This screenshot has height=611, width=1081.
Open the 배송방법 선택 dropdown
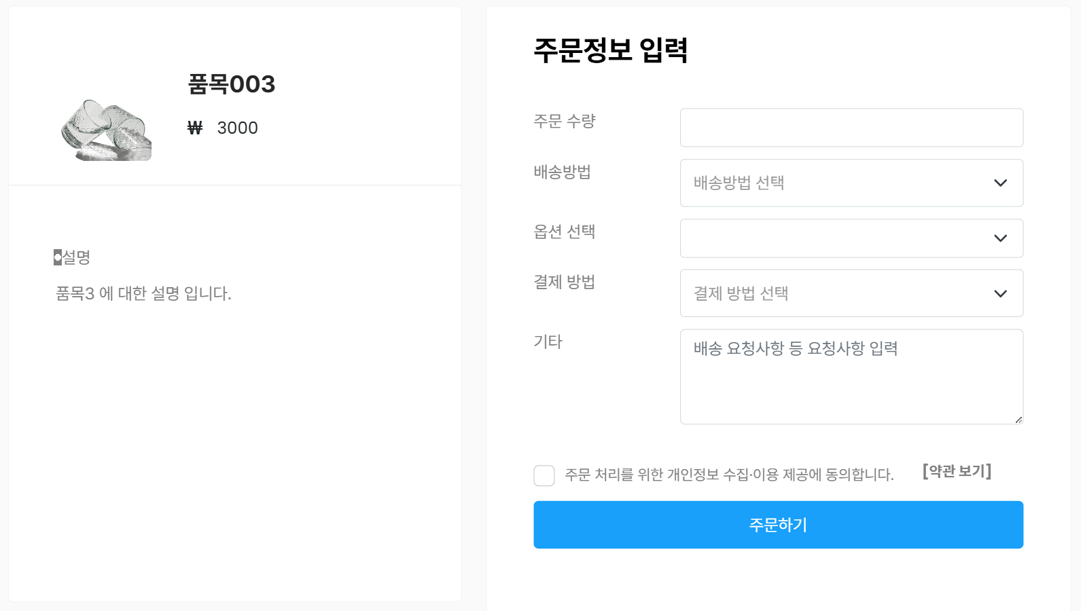[x=851, y=183]
